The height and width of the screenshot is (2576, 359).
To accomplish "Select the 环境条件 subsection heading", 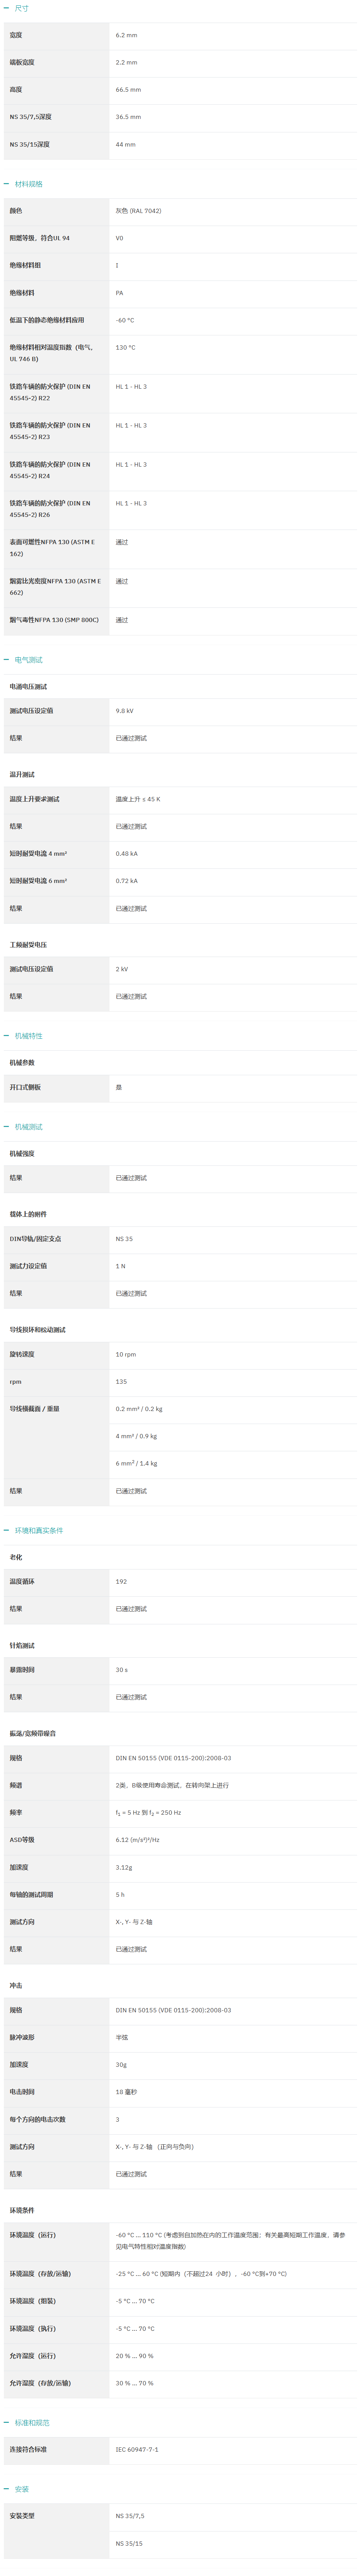I will click(22, 2211).
